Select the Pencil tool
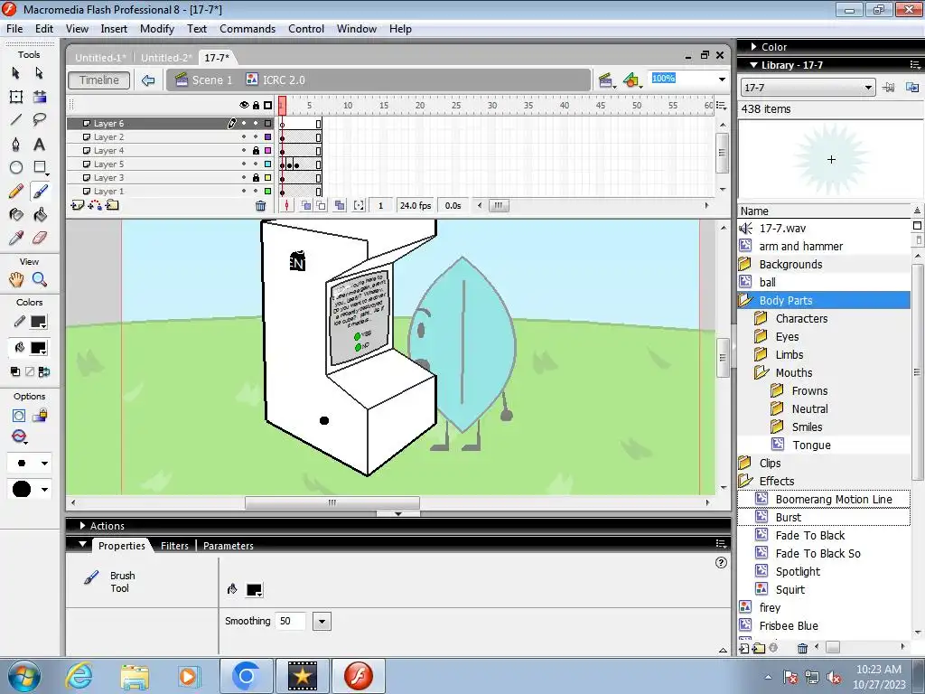Image resolution: width=925 pixels, height=694 pixels. 16,192
